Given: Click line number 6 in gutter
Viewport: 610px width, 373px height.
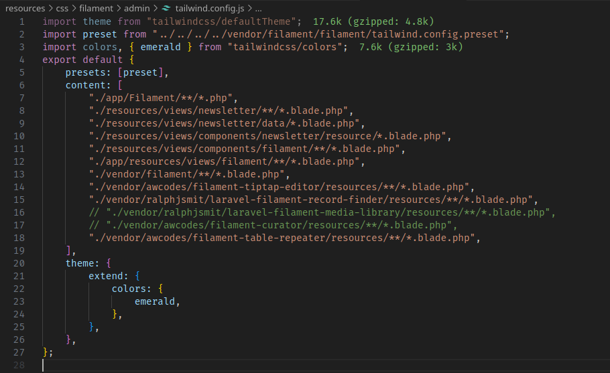Looking at the screenshot, I should click(21, 86).
